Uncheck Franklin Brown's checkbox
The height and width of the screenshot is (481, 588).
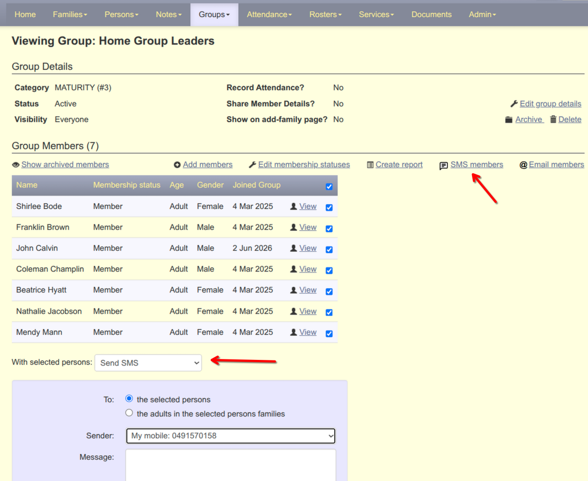(x=329, y=228)
